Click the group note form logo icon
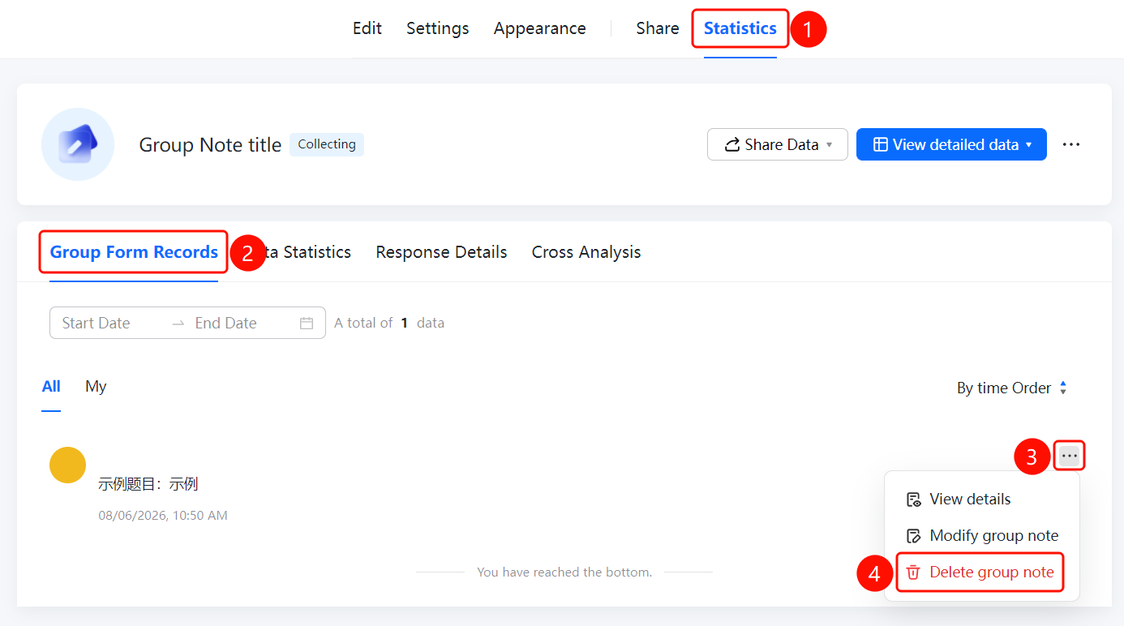Image resolution: width=1124 pixels, height=626 pixels. pos(78,144)
